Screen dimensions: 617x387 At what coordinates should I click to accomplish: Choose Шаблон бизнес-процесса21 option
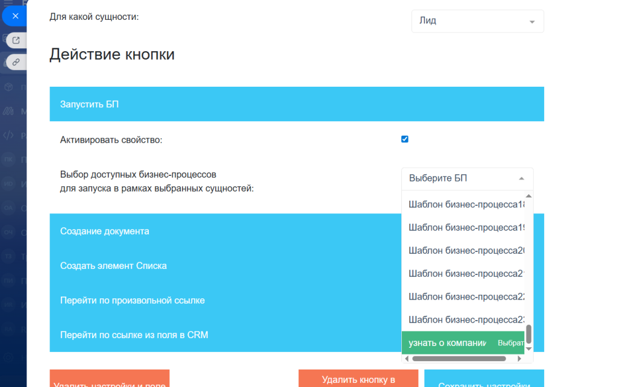click(x=464, y=274)
